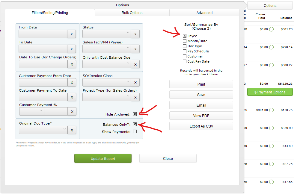This screenshot has height=194, width=294.
Task: Click the Update Report button
Action: pyautogui.click(x=103, y=159)
